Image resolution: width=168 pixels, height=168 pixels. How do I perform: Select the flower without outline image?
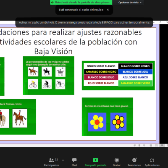97,122
